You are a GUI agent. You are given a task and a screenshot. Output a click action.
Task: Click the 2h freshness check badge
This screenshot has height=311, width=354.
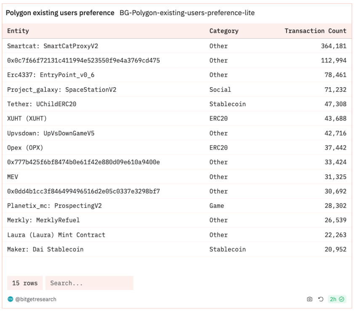tap(337, 299)
